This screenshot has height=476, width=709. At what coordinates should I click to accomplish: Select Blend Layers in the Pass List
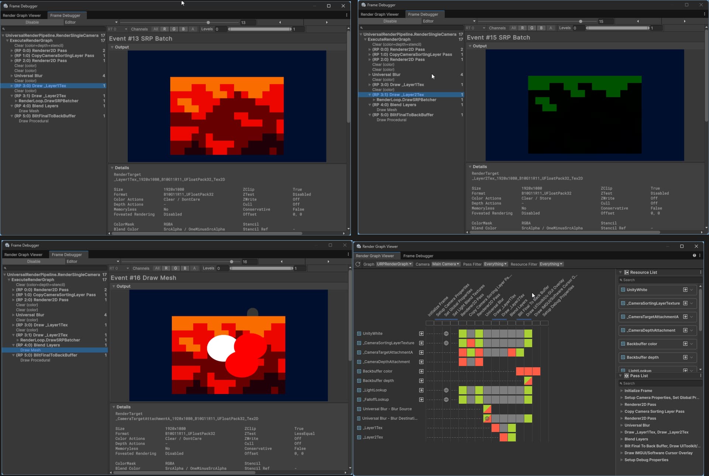pyautogui.click(x=636, y=439)
